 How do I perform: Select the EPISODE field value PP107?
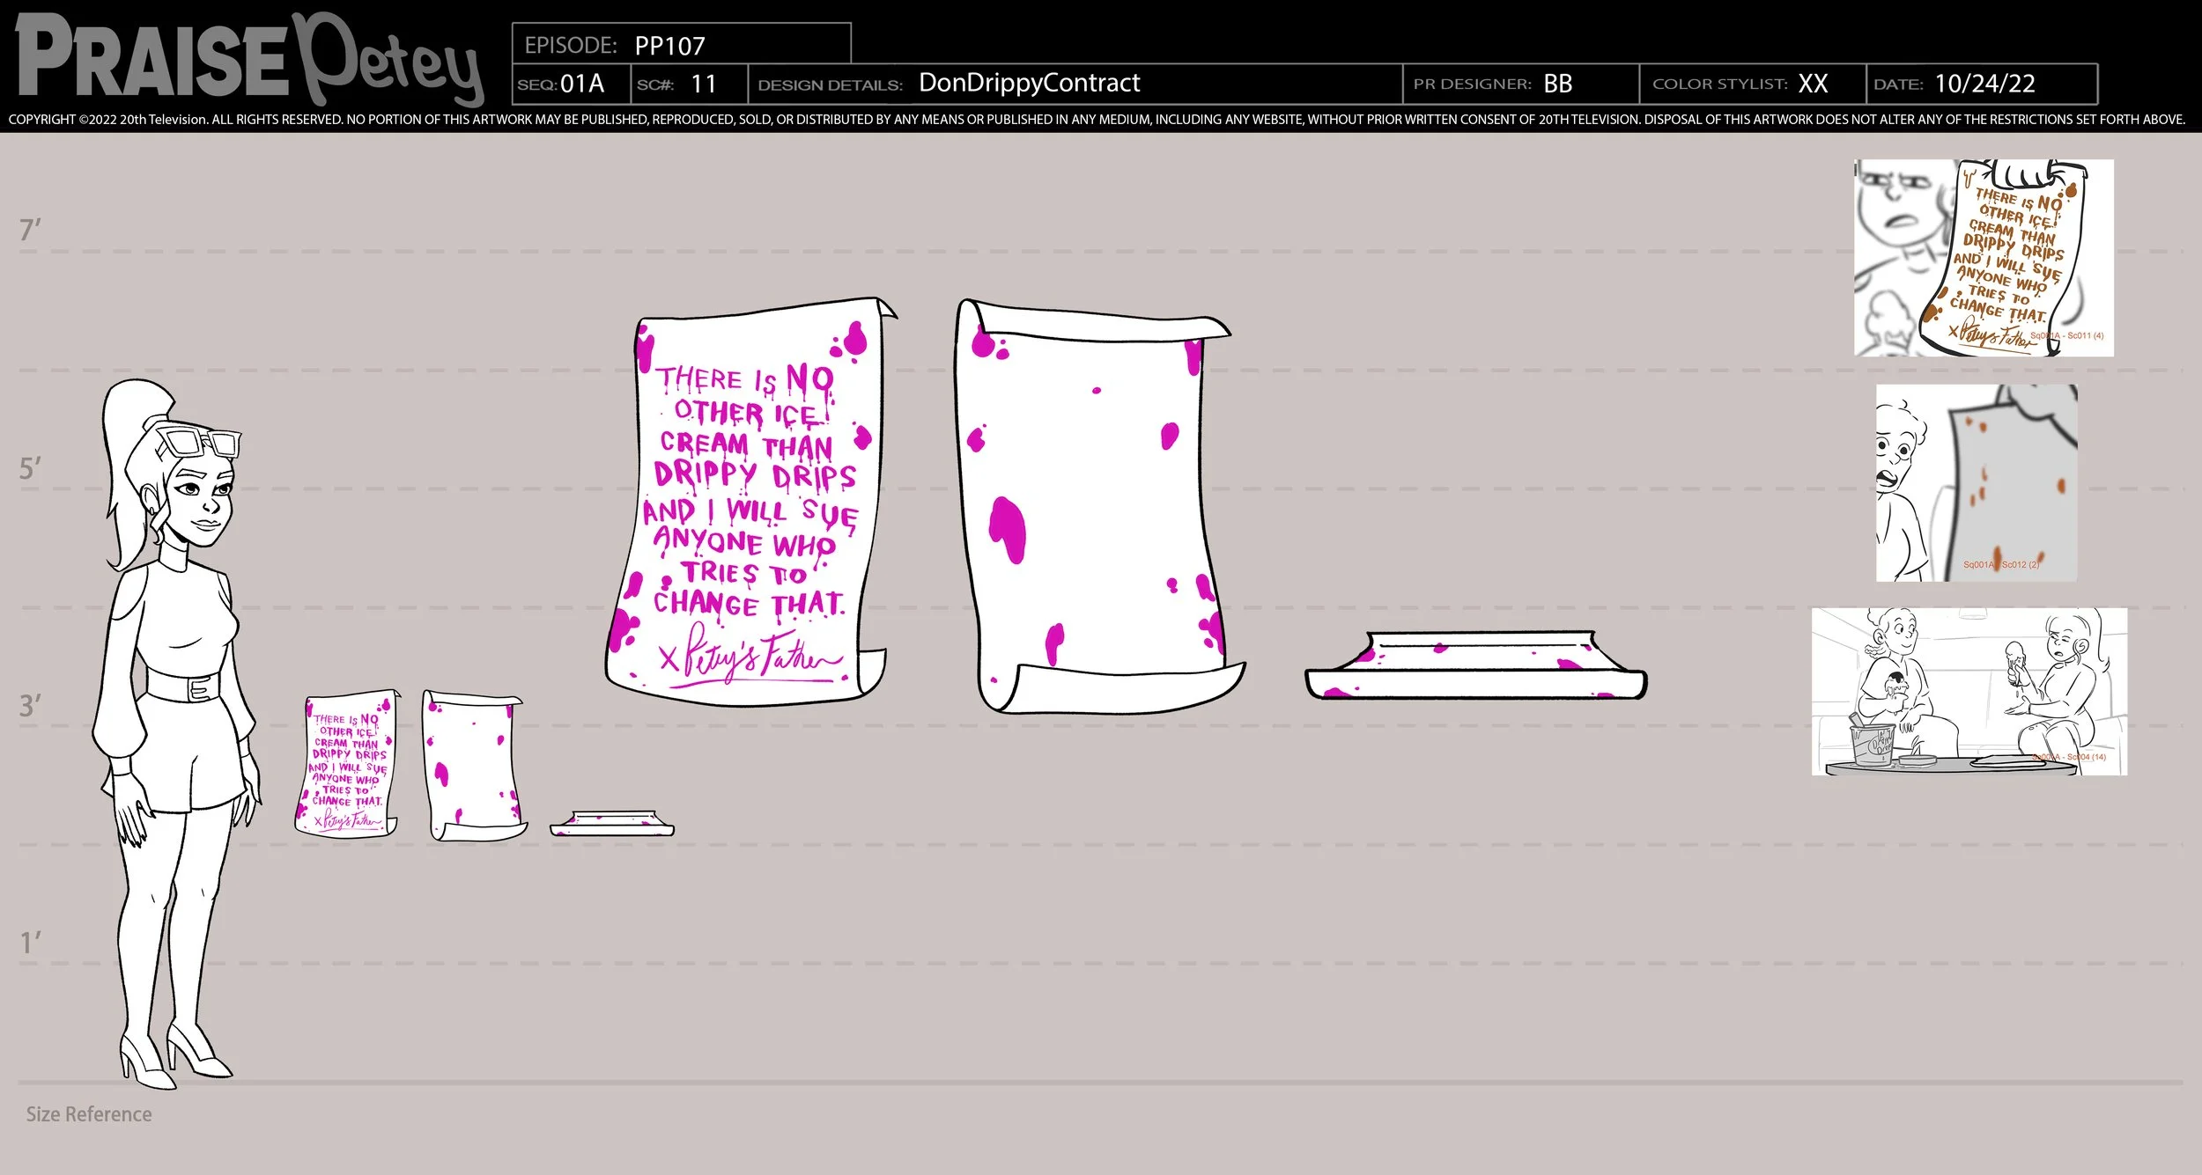point(669,46)
